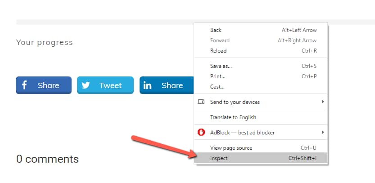Viewport: 375px width, 183px height.
Task: Click the LinkedIn logo icon
Action: pos(148,85)
